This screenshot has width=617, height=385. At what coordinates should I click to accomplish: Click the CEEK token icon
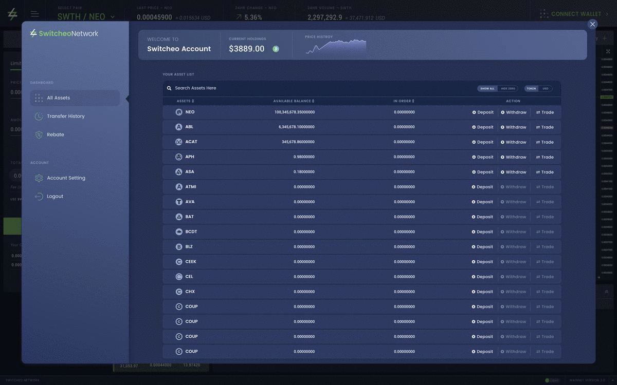[x=179, y=262]
